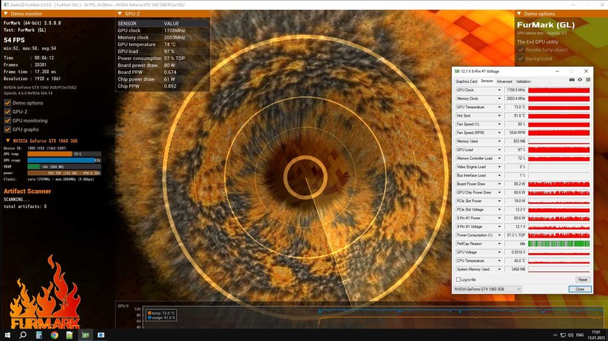Toggle the background checkbox
This screenshot has height=341, width=608.
pyautogui.click(x=521, y=59)
